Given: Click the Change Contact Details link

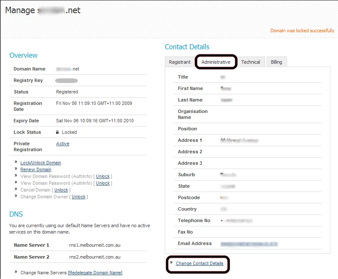Looking at the screenshot, I should click(x=199, y=263).
